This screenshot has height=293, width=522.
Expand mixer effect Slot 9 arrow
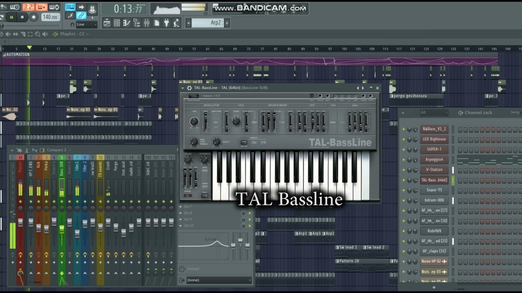(x=180, y=219)
